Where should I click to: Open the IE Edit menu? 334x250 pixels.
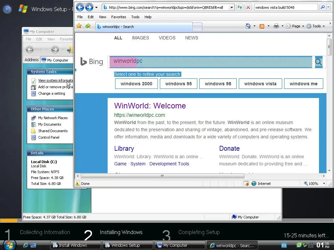(91, 17)
